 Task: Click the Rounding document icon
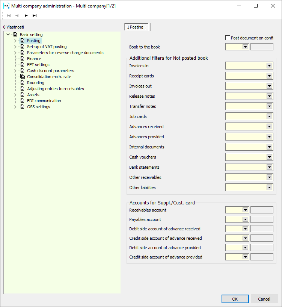tap(23, 83)
